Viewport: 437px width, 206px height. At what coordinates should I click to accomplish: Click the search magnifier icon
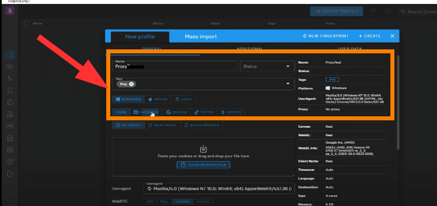403,12
